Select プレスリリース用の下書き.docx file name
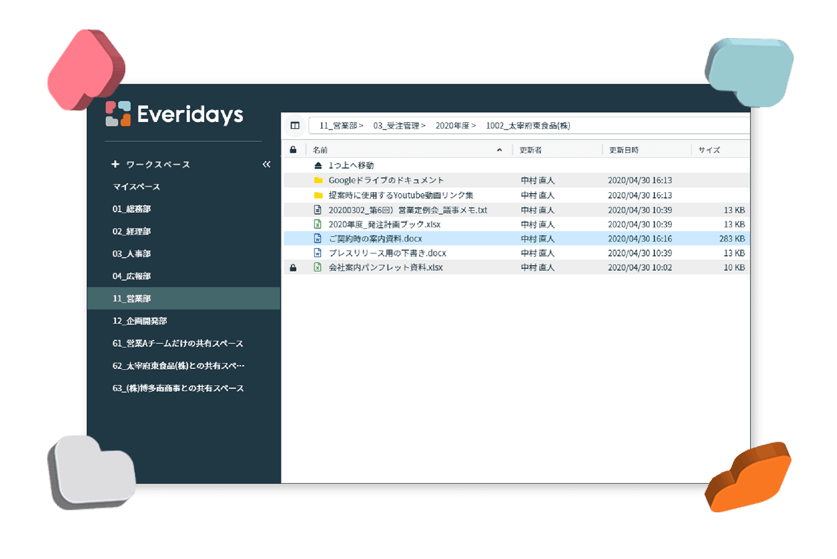The height and width of the screenshot is (559, 837). pyautogui.click(x=388, y=253)
